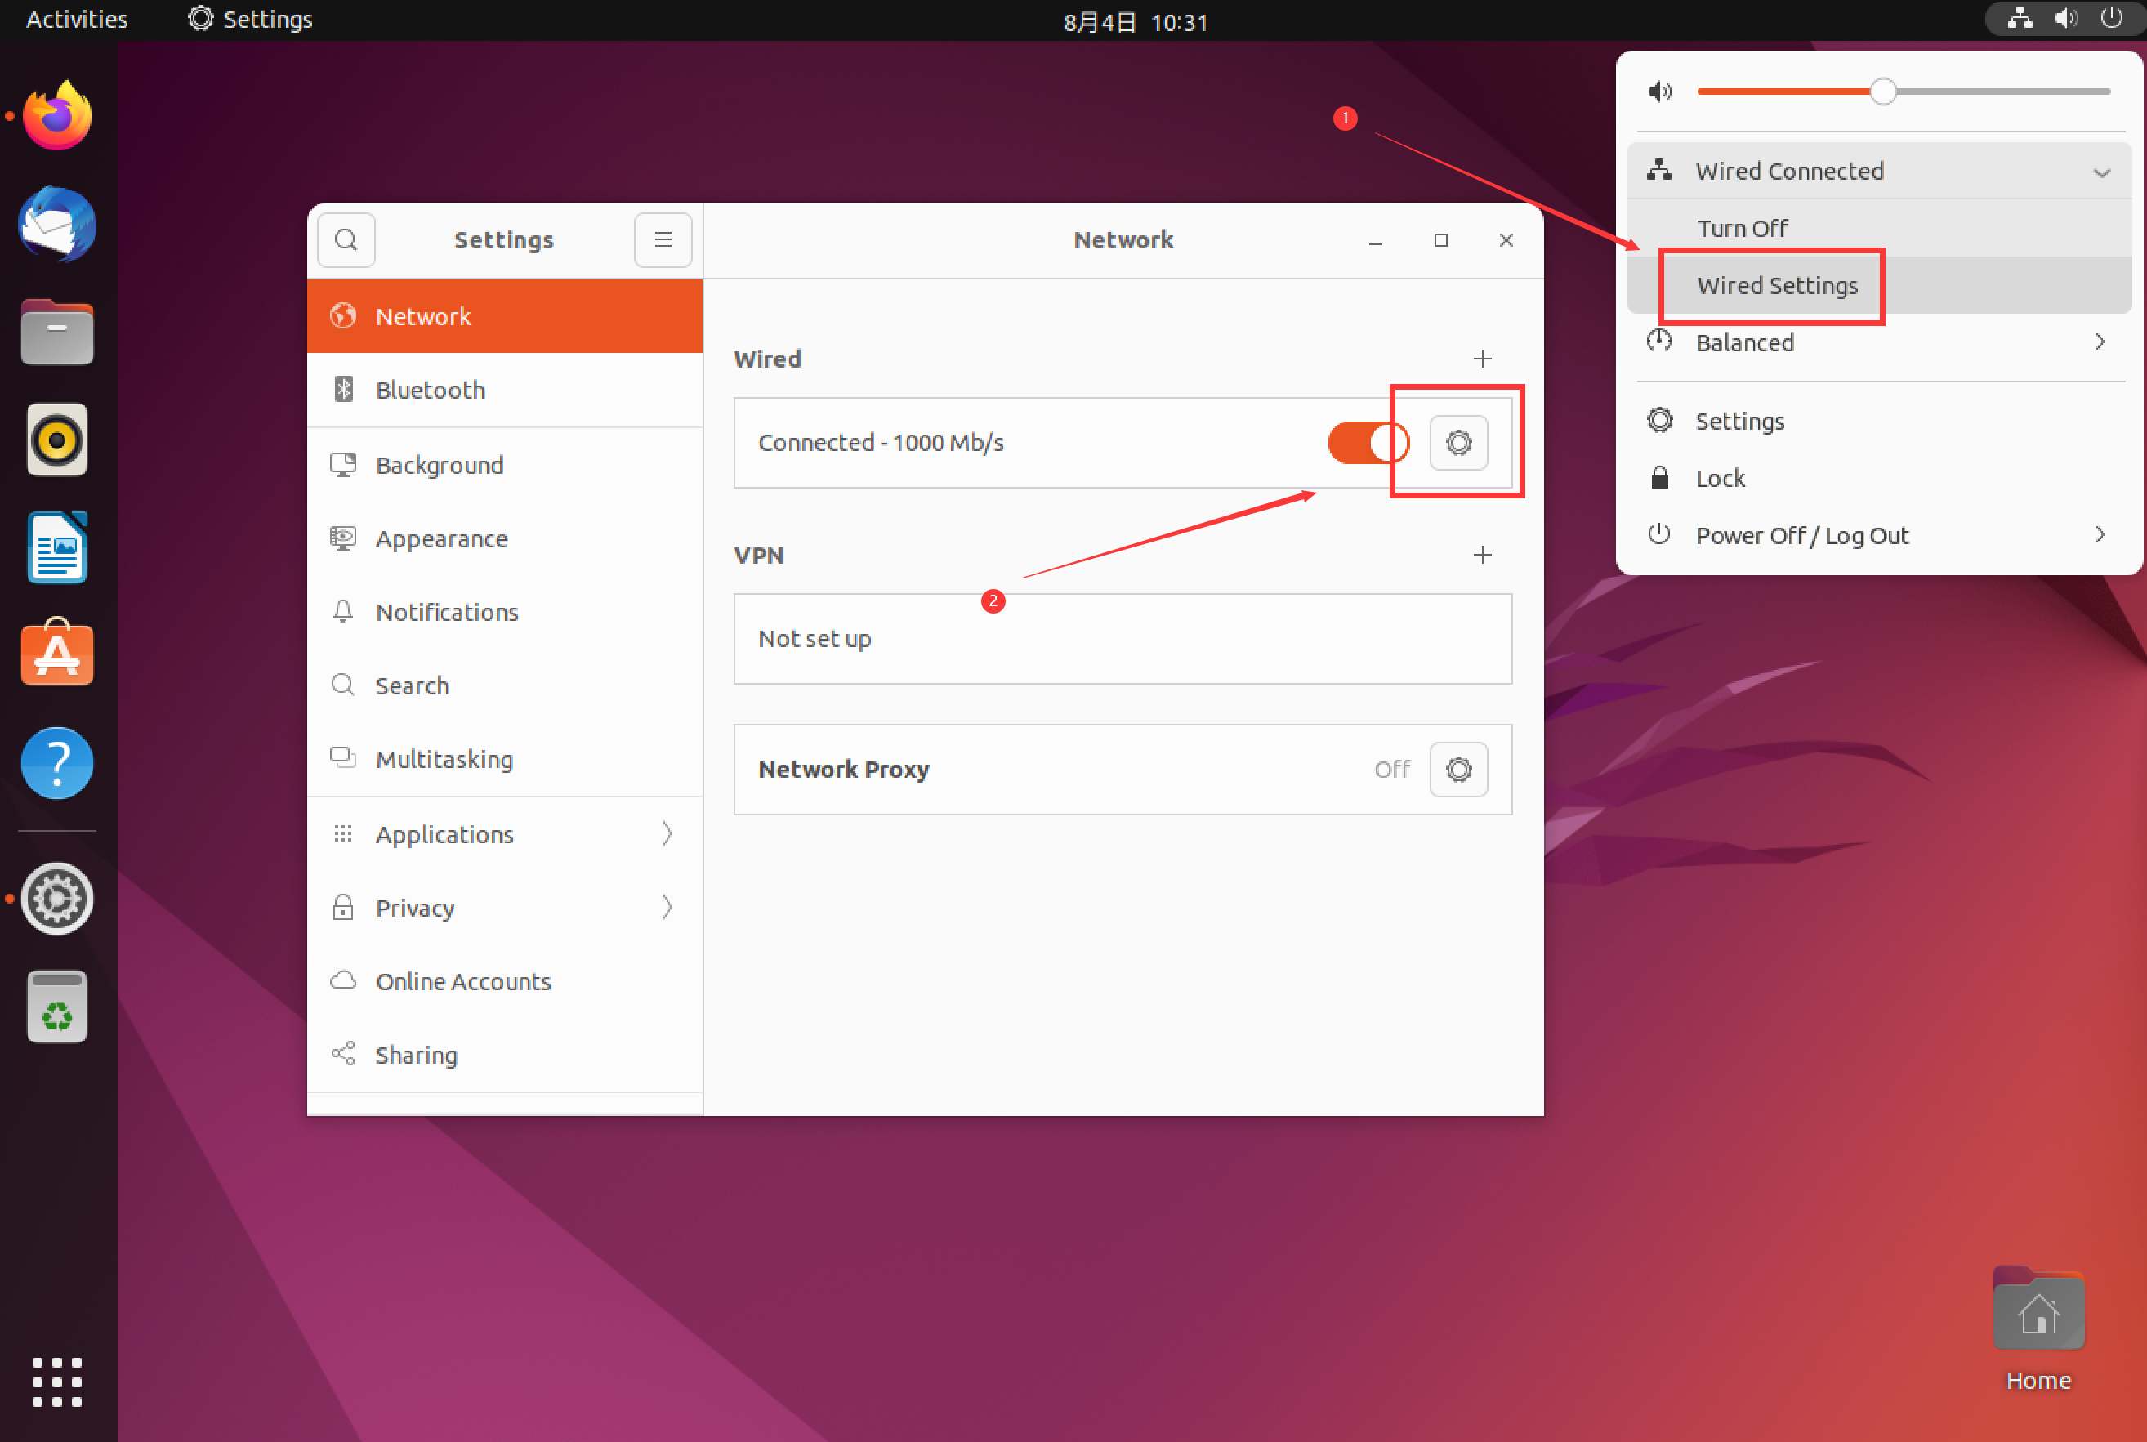Click speaker icon in volume popup
The height and width of the screenshot is (1442, 2147).
1659,91
